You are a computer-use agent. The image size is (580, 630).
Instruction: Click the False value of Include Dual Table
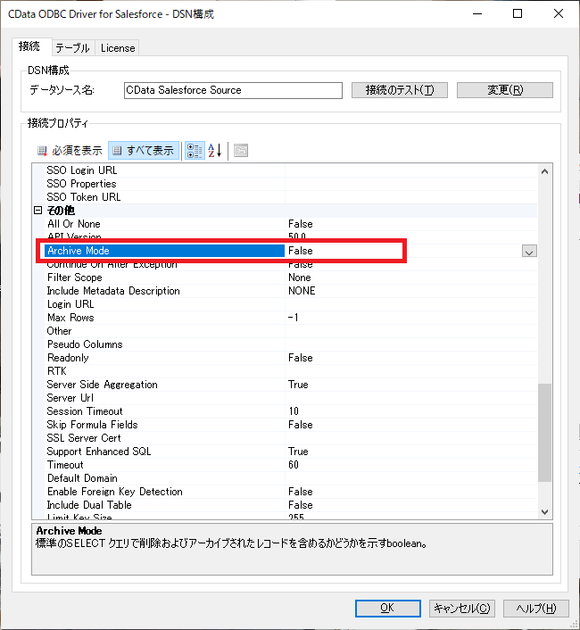pyautogui.click(x=301, y=505)
